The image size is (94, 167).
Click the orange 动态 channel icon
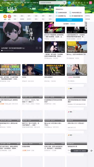tap(5, 17)
